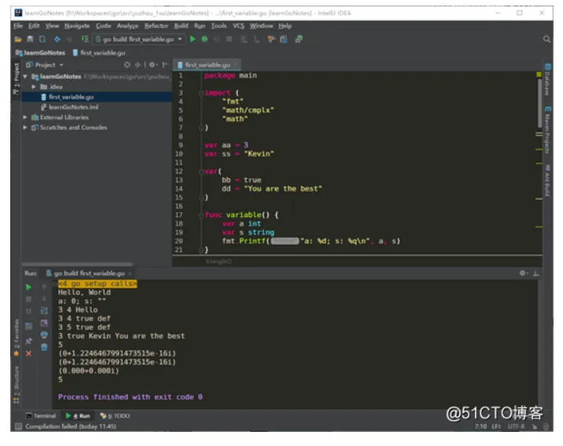Open the run configuration dropdown

[139, 39]
